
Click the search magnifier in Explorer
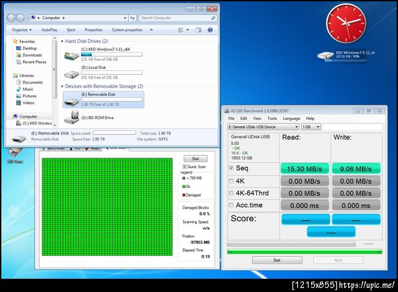(x=213, y=18)
